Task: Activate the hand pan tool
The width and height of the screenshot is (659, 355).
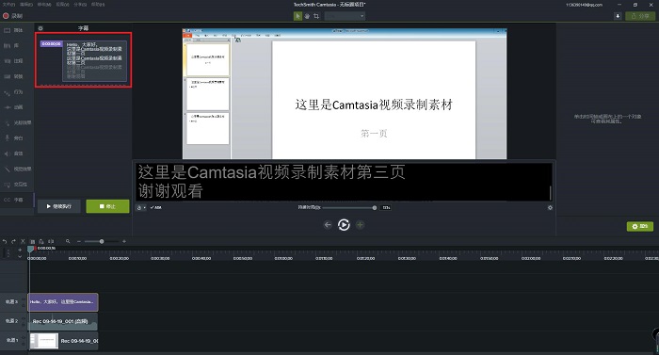Action: [307, 16]
